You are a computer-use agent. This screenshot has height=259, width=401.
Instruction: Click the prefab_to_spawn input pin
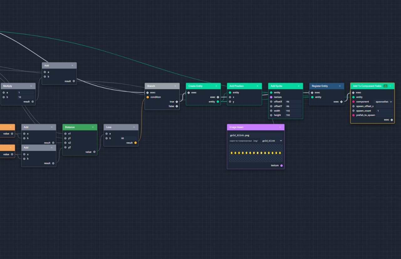[353, 115]
